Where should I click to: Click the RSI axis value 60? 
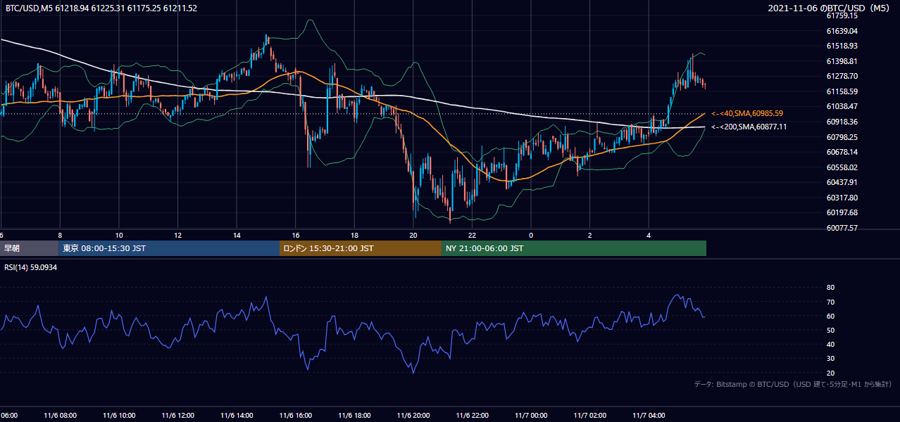[x=830, y=316]
